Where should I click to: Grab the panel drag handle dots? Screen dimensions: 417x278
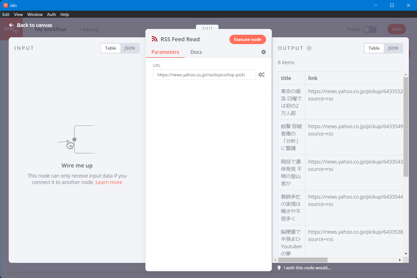(207, 28)
